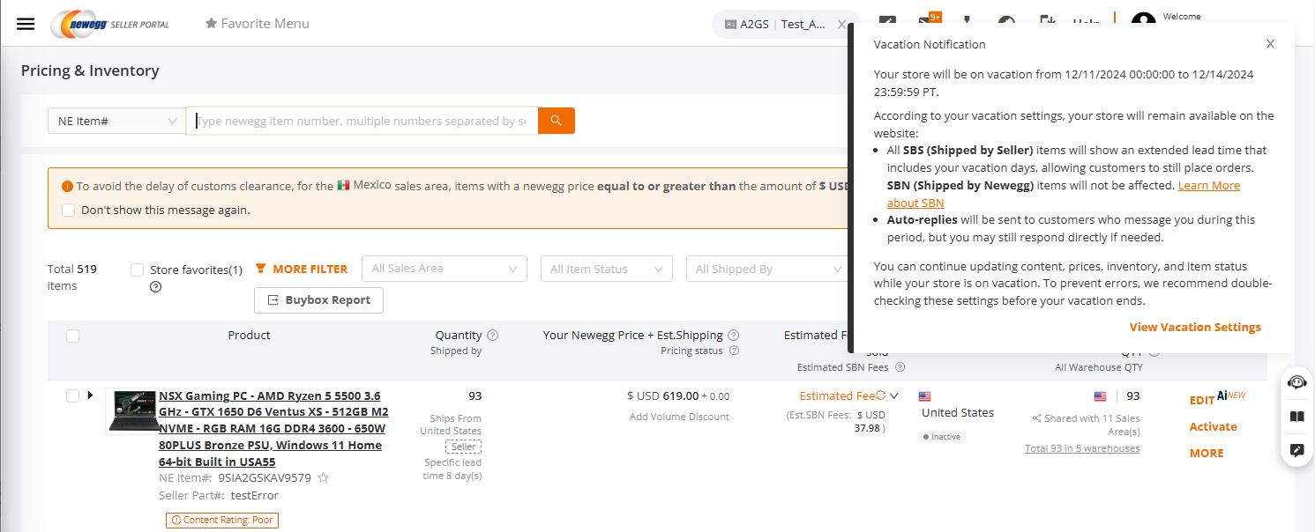Screen dimensions: 1315x532
Task: Click the Buybox Report button
Action: click(x=318, y=299)
